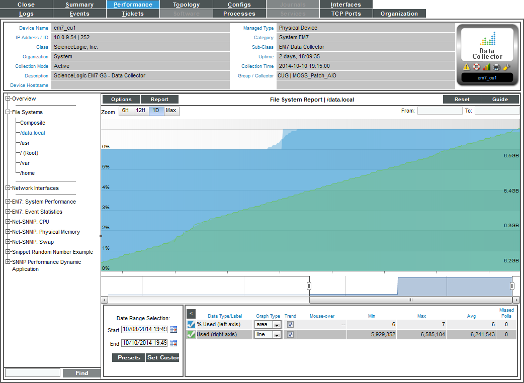Image resolution: width=524 pixels, height=383 pixels.
Task: Select the /usr file system entry
Action: point(25,143)
